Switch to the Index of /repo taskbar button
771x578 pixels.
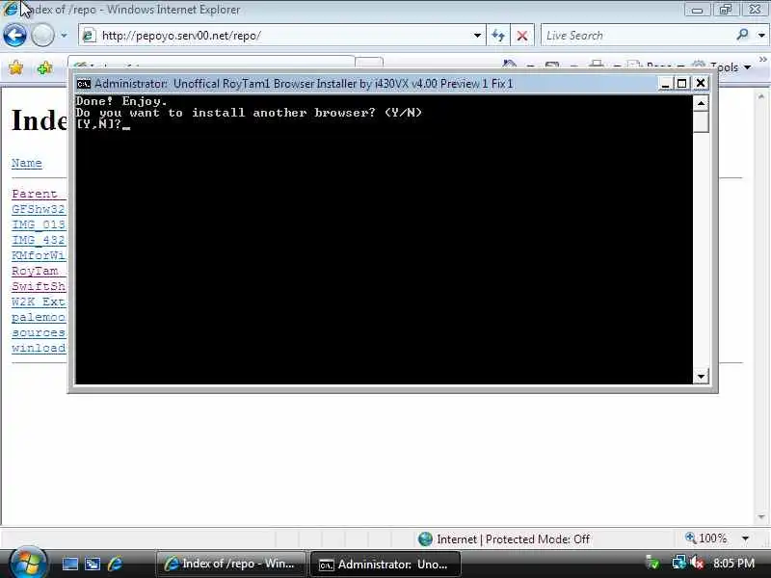tap(231, 564)
